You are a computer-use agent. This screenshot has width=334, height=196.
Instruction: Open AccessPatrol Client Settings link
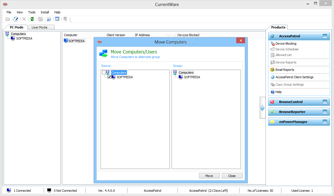point(294,77)
